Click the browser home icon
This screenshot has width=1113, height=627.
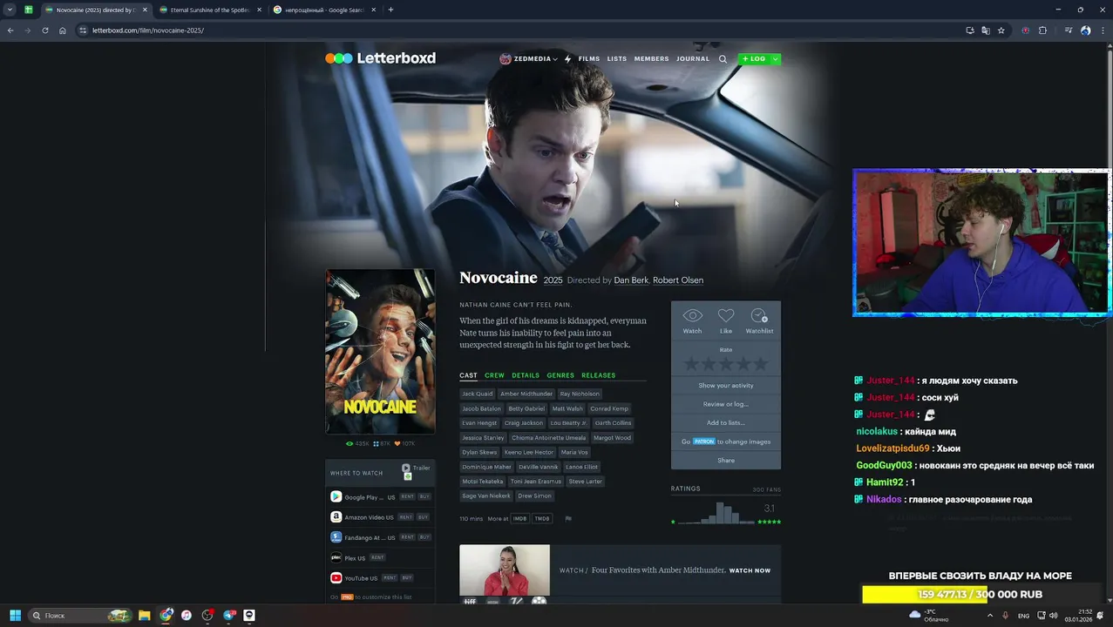pyautogui.click(x=63, y=30)
